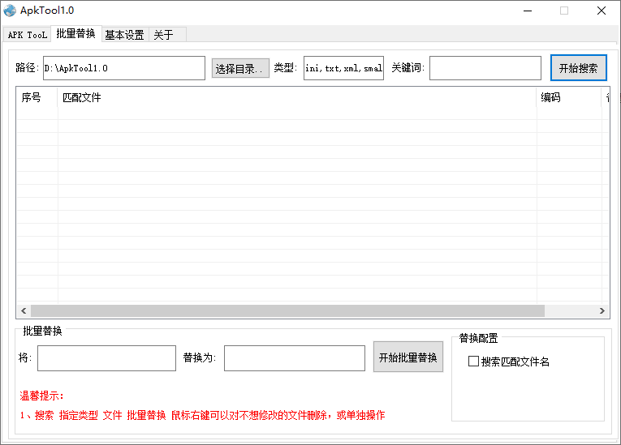The width and height of the screenshot is (621, 445).
Task: Click the horizontal scrollbar right arrow
Action: click(x=602, y=311)
